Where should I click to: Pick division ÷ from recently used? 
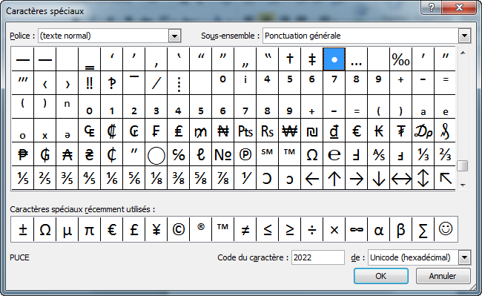311,229
